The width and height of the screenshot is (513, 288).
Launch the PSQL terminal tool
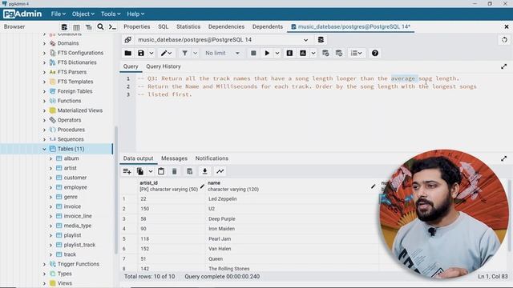[x=112, y=26]
